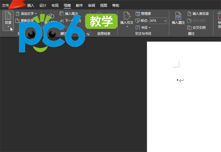Click the 目录 (Table of Contents) icon

pos(8,15)
